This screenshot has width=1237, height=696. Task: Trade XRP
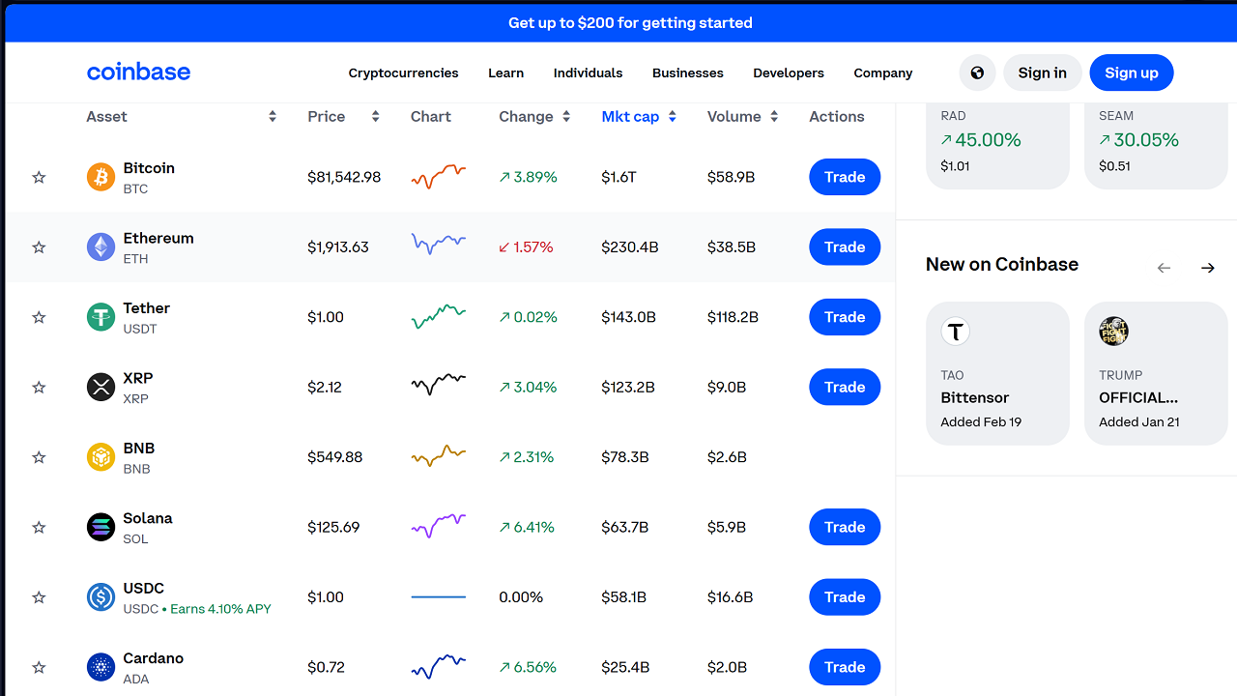click(845, 387)
